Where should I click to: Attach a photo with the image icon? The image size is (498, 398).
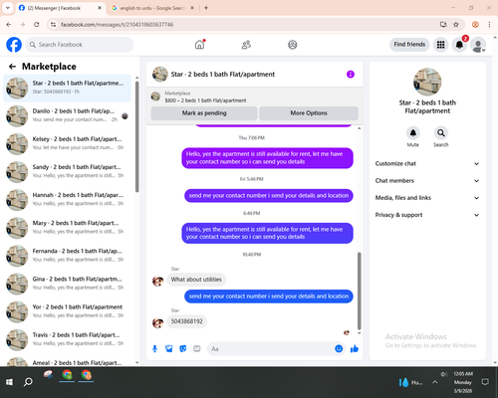coord(168,348)
